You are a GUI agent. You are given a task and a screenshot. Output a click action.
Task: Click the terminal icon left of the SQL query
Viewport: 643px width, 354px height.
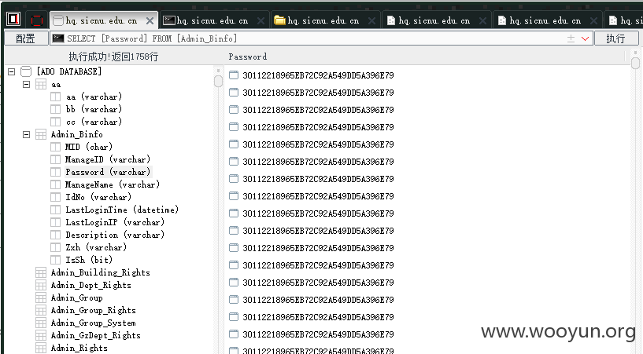pyautogui.click(x=58, y=38)
